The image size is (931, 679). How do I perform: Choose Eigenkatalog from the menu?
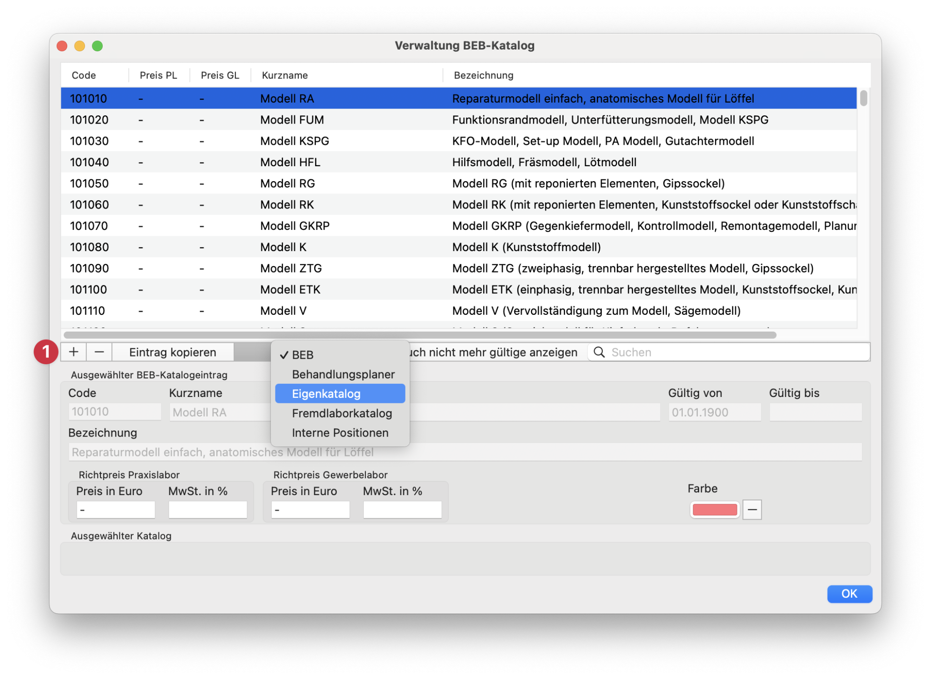pyautogui.click(x=340, y=394)
